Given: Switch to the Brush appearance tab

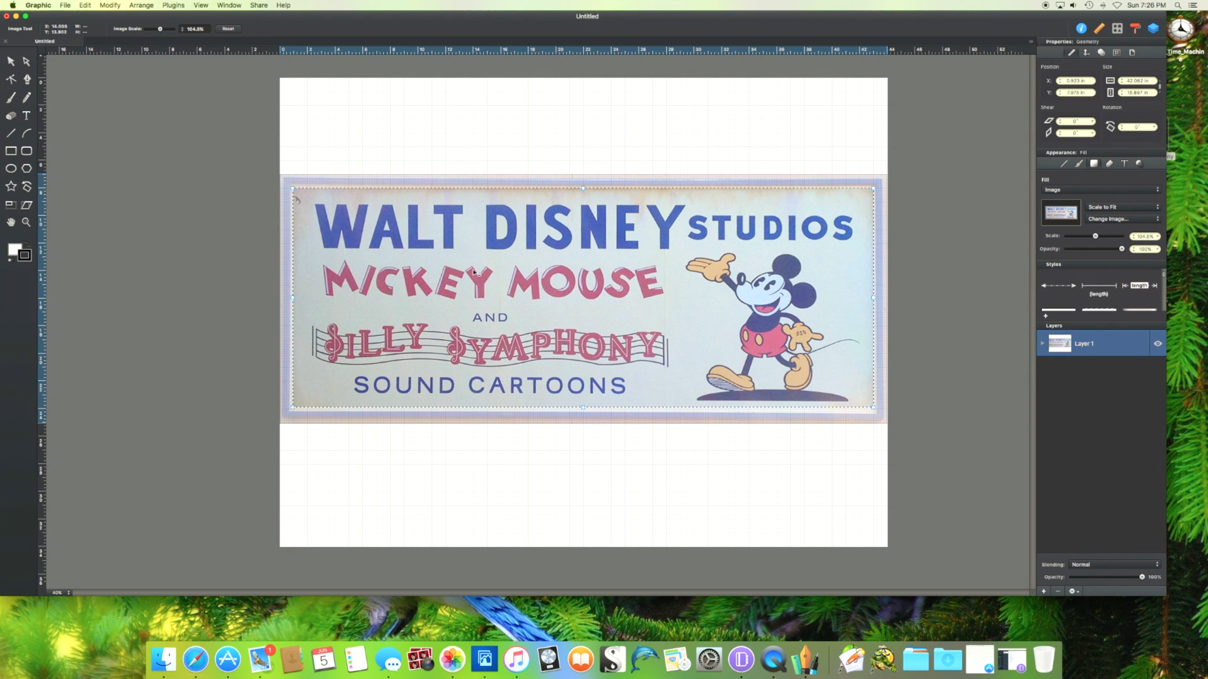Looking at the screenshot, I should click(x=1079, y=164).
